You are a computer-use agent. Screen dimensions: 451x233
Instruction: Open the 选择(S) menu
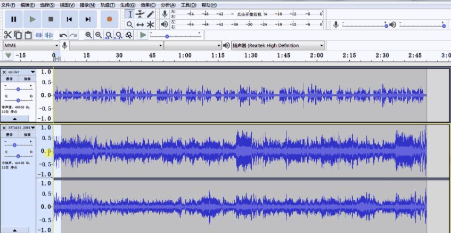pyautogui.click(x=47, y=5)
